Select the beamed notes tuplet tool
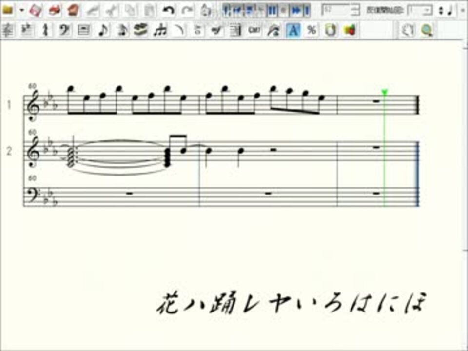This screenshot has height=351, width=468. pyautogui.click(x=160, y=30)
